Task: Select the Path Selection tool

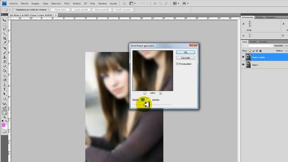Action: [4, 94]
